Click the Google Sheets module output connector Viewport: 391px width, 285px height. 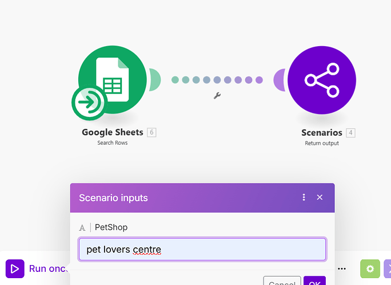pyautogui.click(x=154, y=80)
